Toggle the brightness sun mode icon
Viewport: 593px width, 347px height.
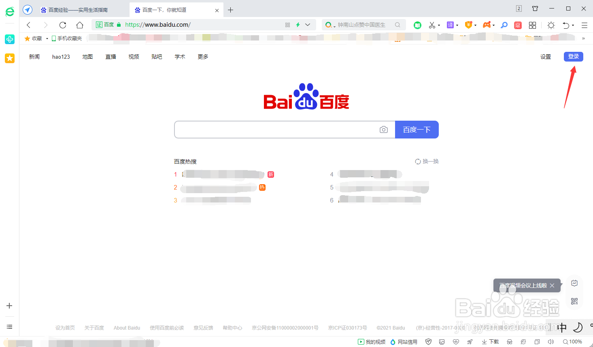(x=551, y=25)
